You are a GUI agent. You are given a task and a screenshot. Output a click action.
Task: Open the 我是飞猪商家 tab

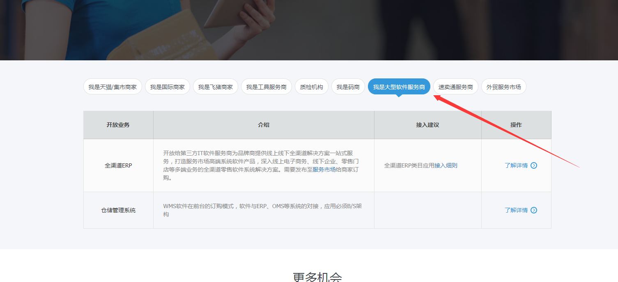click(215, 87)
